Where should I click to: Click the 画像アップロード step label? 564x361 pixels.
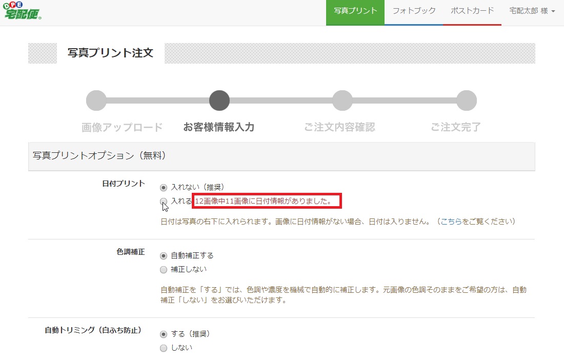tap(122, 127)
